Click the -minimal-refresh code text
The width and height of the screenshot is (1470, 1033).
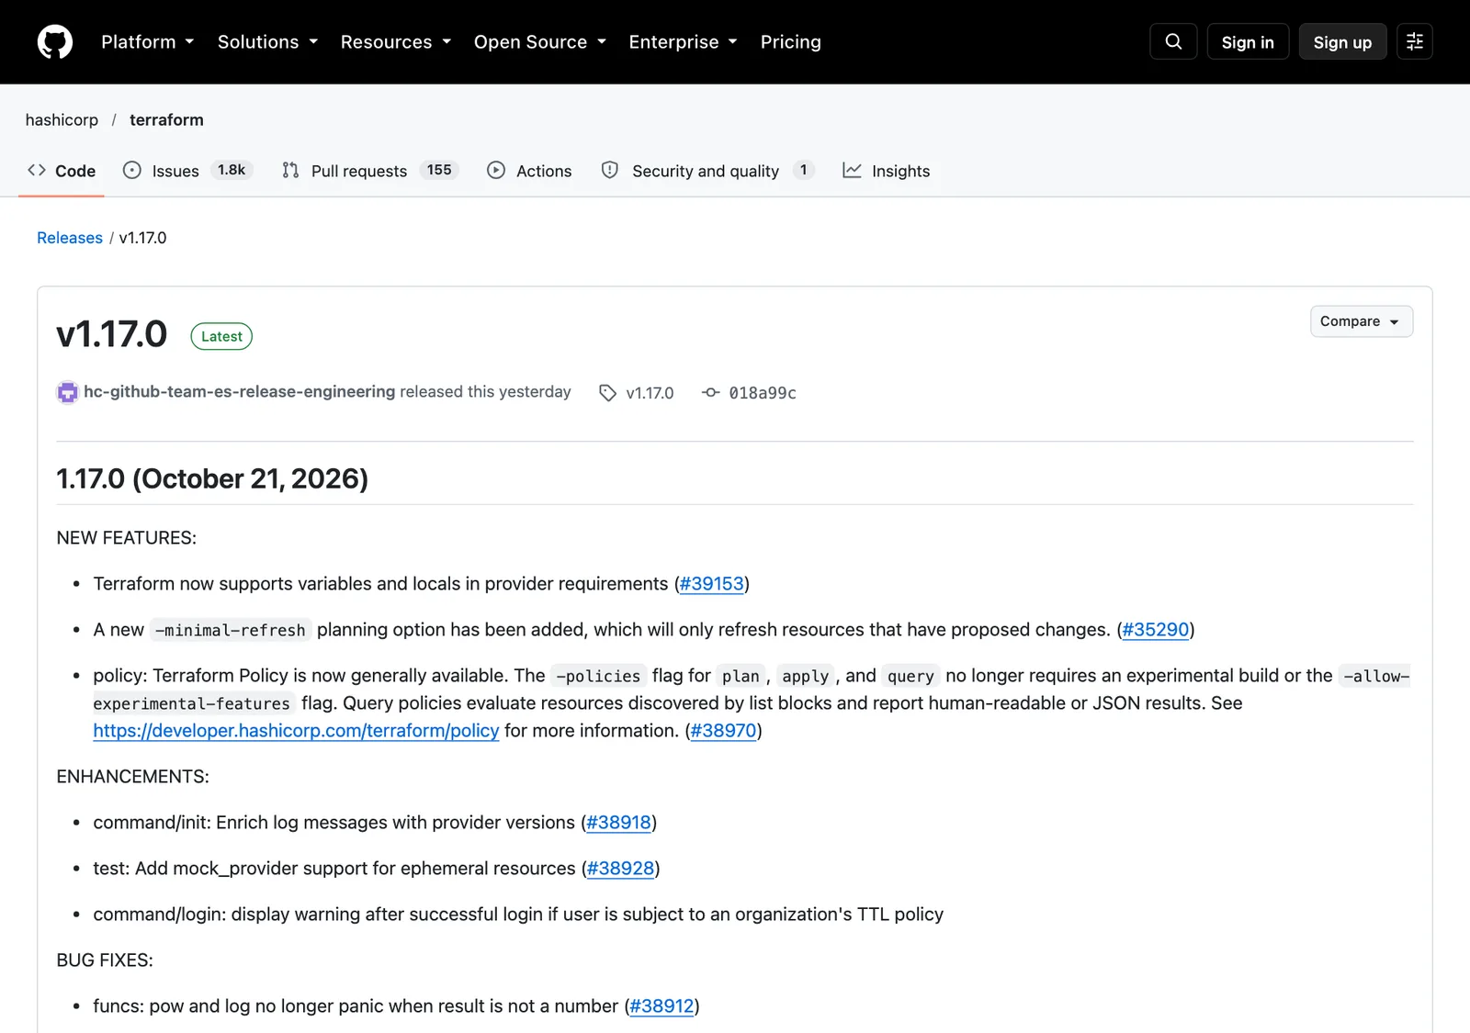[230, 631]
